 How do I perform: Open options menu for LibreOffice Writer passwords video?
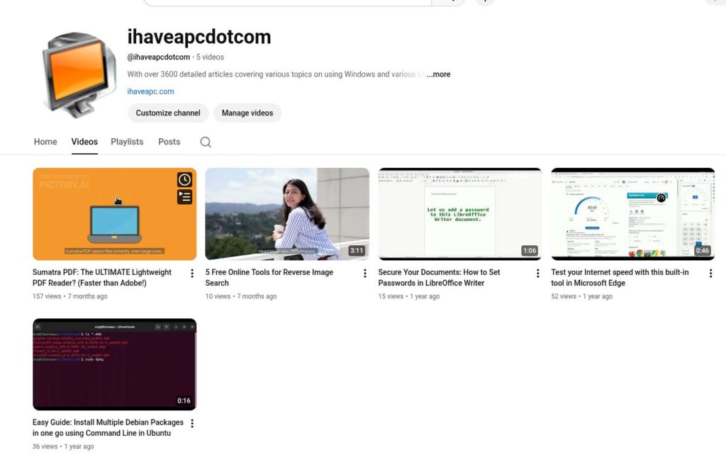coord(537,274)
